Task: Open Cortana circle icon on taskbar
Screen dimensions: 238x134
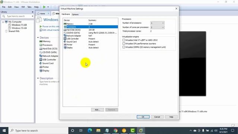Action: pos(73,131)
